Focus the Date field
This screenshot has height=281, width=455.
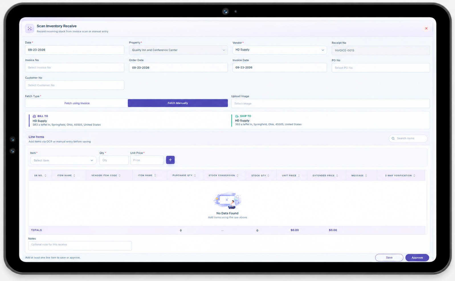pos(75,50)
